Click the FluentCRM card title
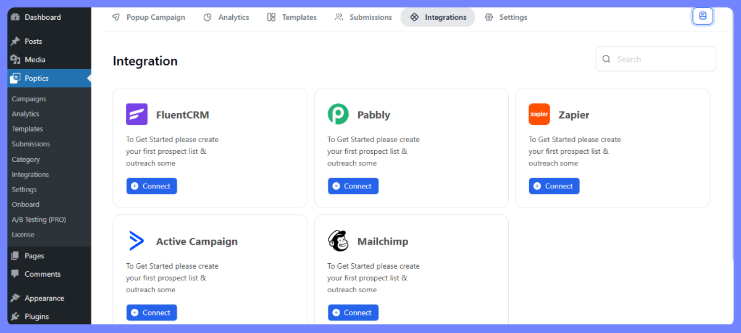This screenshot has height=333, width=741. (183, 115)
